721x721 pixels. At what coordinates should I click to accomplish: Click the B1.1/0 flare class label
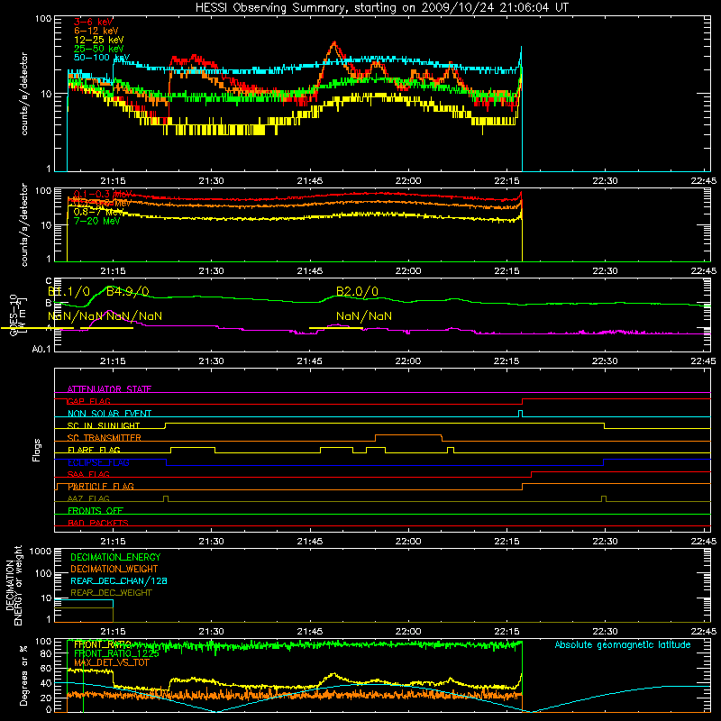69,291
